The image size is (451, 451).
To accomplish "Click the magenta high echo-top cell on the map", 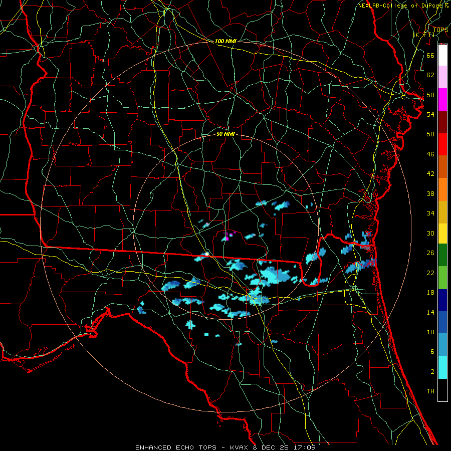I will [x=227, y=239].
